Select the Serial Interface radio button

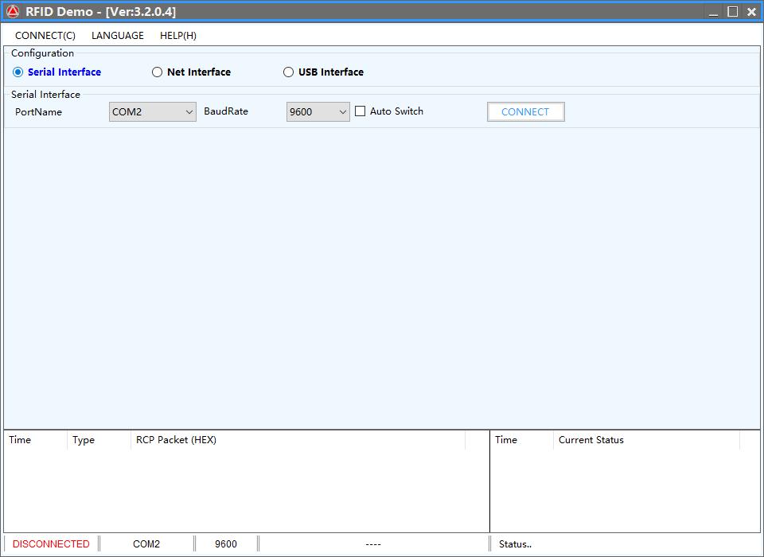point(19,72)
